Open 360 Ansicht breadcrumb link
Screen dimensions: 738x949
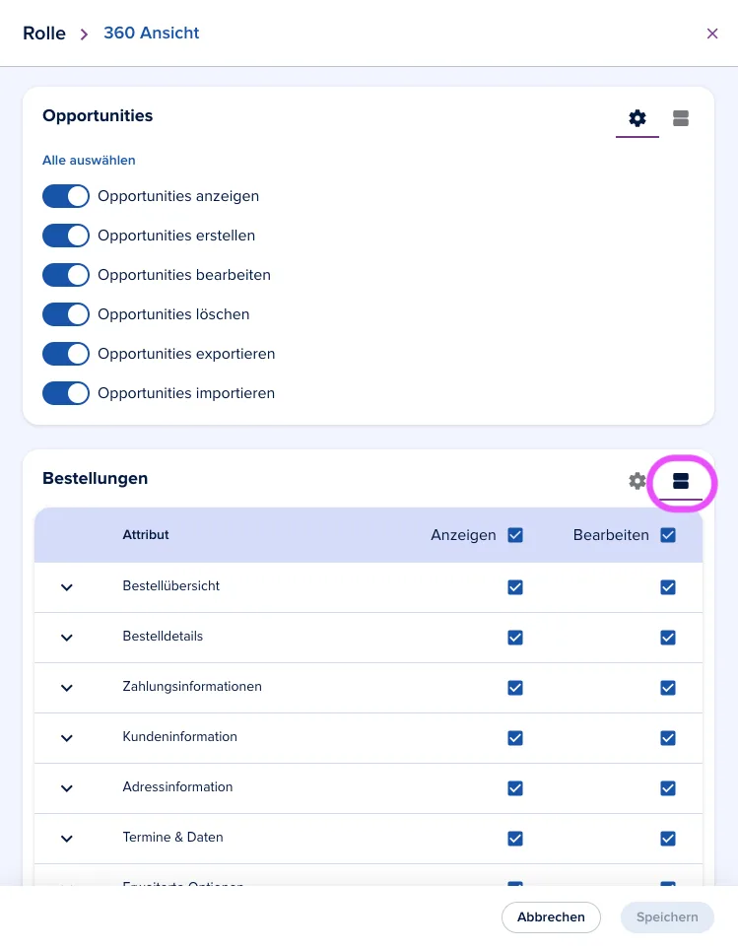[x=151, y=33]
